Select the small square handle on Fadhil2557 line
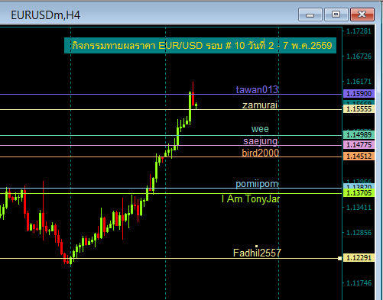Image resolution: width=383 pixels, height=300 pixels. click(339, 258)
